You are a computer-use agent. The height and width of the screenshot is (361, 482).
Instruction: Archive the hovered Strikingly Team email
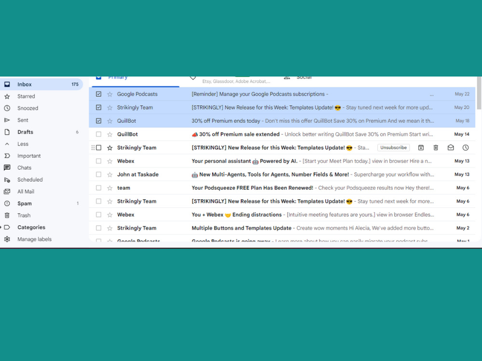pyautogui.click(x=421, y=148)
